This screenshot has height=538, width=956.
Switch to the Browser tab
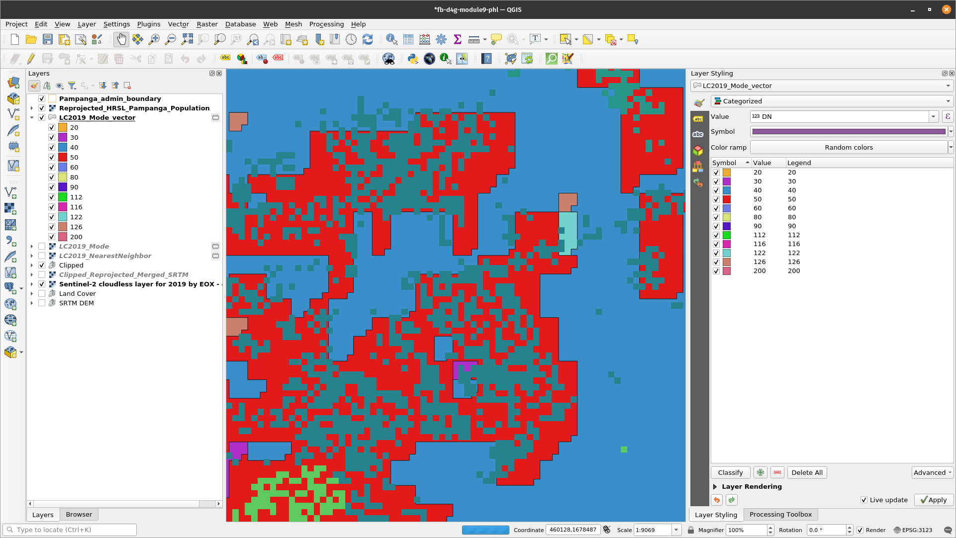tap(80, 514)
